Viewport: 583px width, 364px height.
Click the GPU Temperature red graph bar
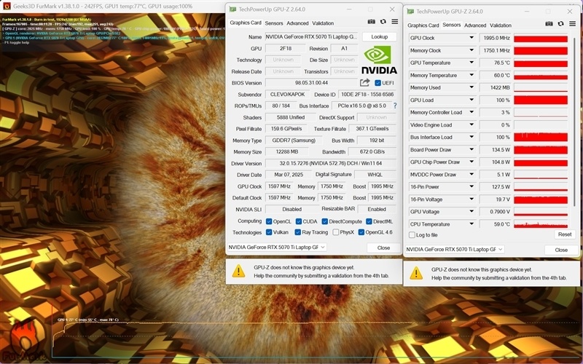tap(541, 63)
